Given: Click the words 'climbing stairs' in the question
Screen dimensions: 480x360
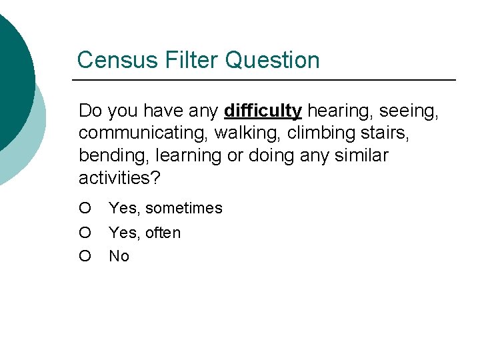Looking at the screenshot, I should [348, 133].
